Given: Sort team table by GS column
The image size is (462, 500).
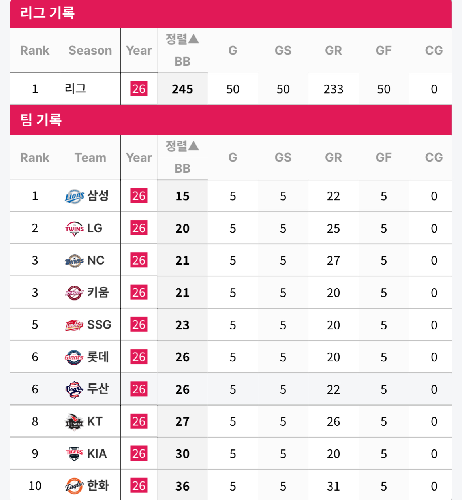Looking at the screenshot, I should pyautogui.click(x=283, y=158).
